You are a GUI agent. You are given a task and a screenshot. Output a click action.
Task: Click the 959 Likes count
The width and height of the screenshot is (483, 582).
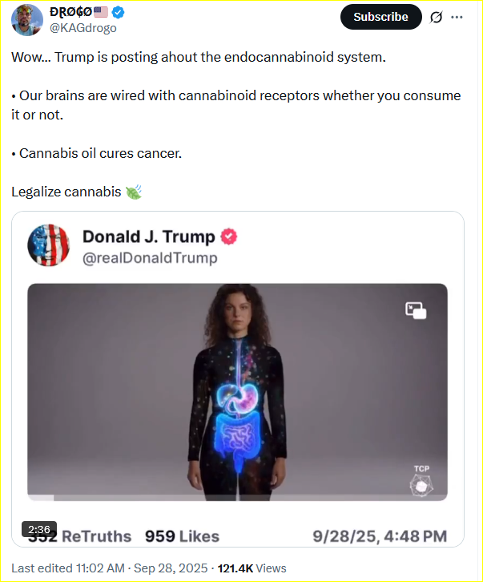(182, 536)
